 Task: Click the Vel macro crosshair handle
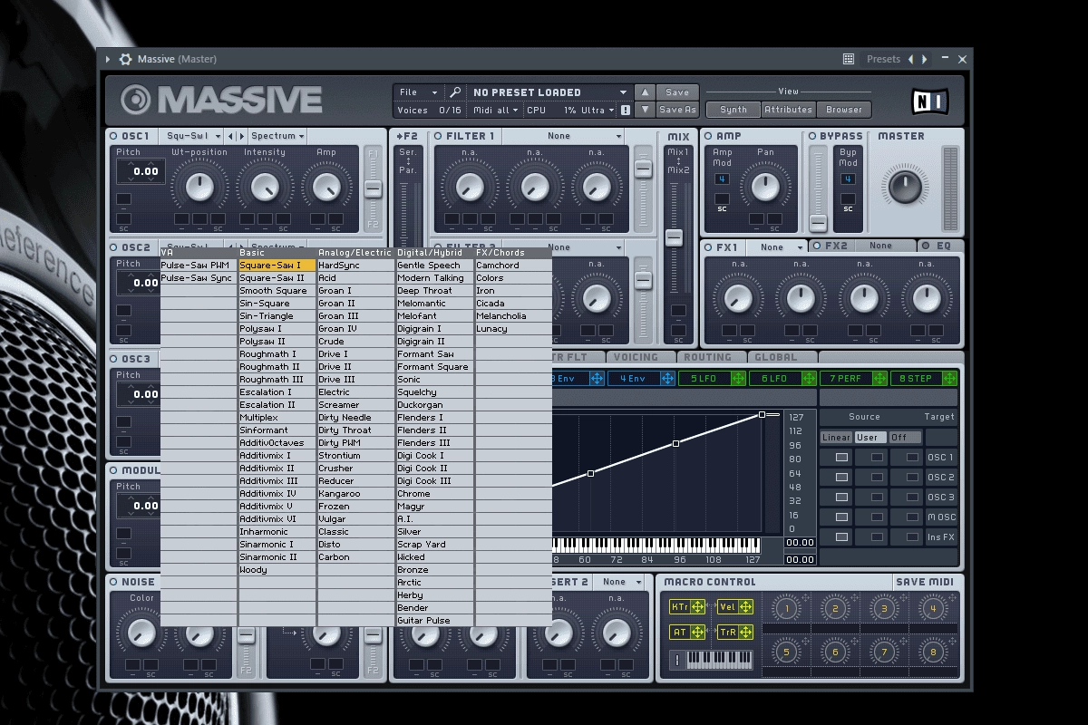point(746,607)
